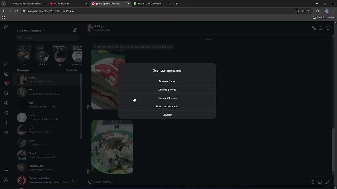Open profile avatar in sidebar
This screenshot has width=337, height=189.
click(x=6, y=133)
